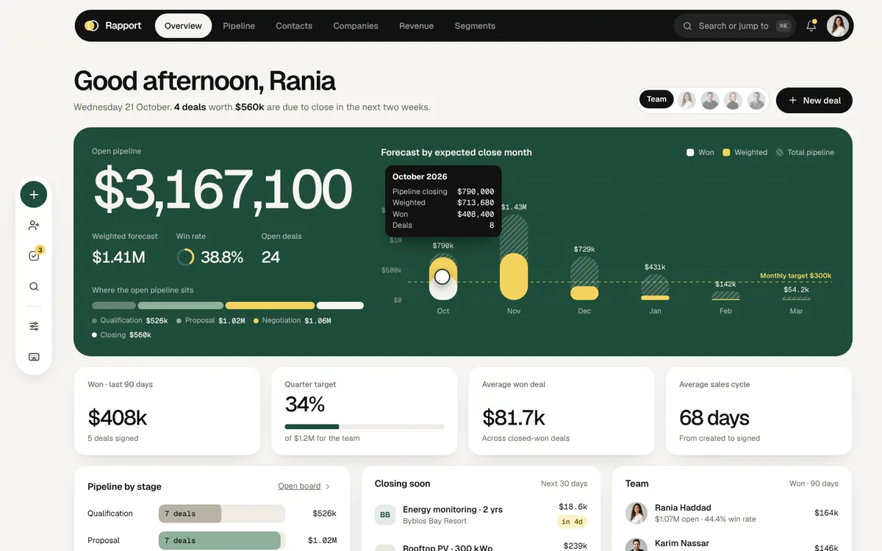Click the $81.7k average won deal

(x=513, y=418)
